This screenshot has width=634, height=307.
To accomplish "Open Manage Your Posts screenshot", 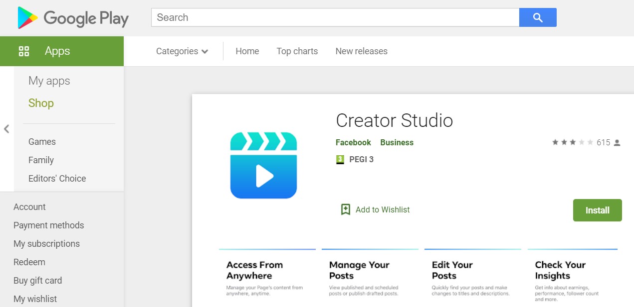I will (370, 277).
